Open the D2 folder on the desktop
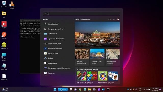Screen dimensions: 163x92 click(x=4, y=15)
